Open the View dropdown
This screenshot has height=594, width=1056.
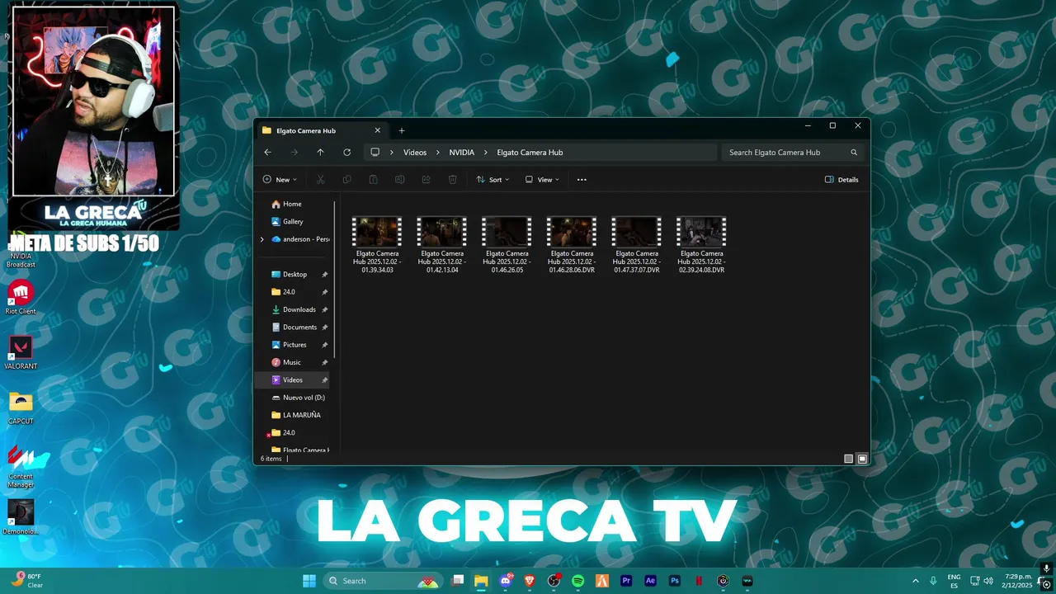coord(542,180)
